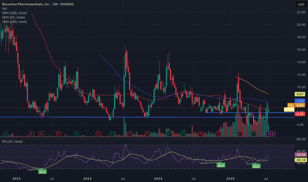Select the SMA (200, close) legend

pos(15,22)
